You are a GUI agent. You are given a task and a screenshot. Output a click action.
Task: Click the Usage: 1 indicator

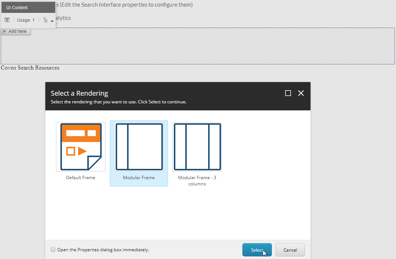tap(25, 19)
